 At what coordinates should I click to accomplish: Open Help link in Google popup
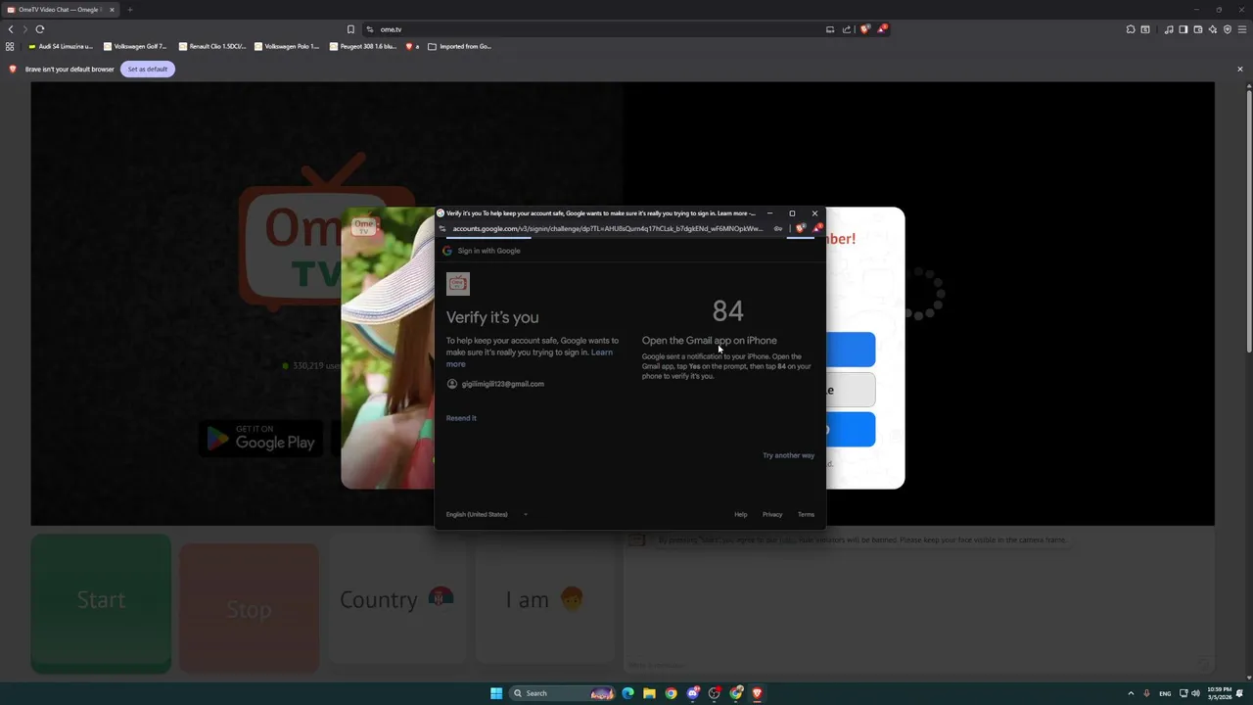(x=741, y=514)
